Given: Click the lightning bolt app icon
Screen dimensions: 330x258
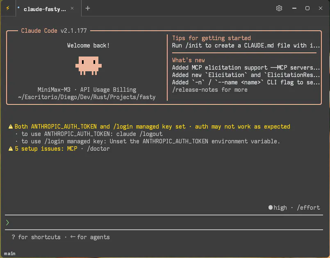Looking at the screenshot, I should coord(8,8).
